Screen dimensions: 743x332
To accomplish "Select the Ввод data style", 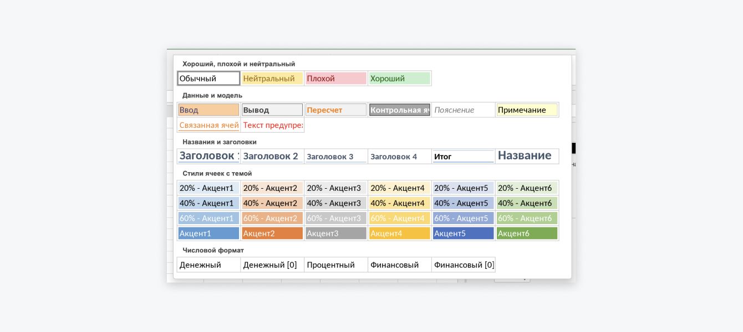I will click(208, 110).
